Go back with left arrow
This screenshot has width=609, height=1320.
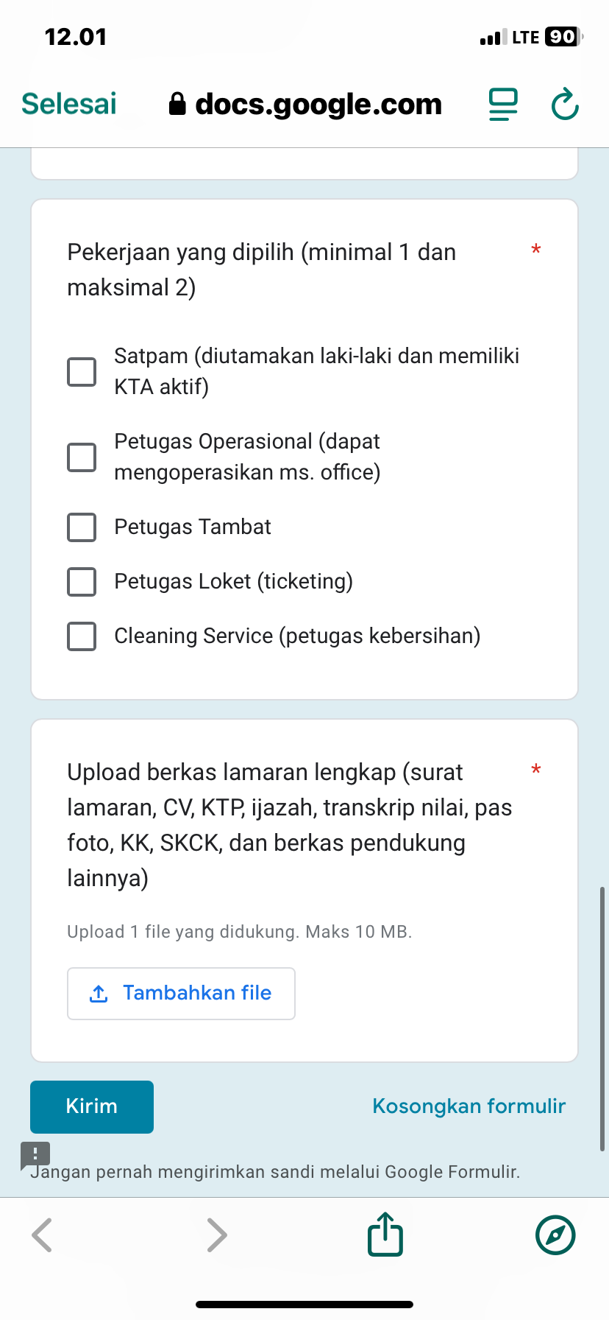tap(43, 1235)
